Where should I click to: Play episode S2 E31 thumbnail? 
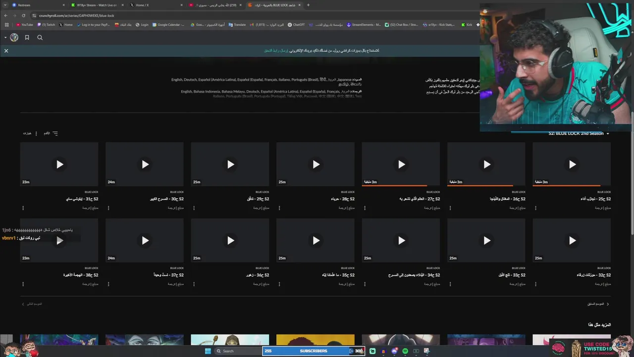(59, 164)
